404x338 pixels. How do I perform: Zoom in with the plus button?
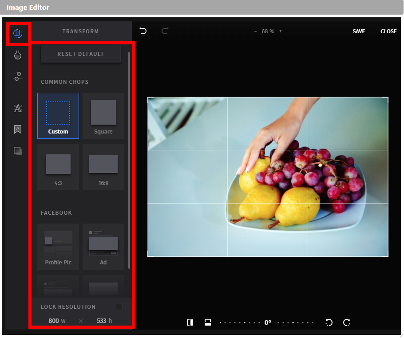pyautogui.click(x=281, y=31)
